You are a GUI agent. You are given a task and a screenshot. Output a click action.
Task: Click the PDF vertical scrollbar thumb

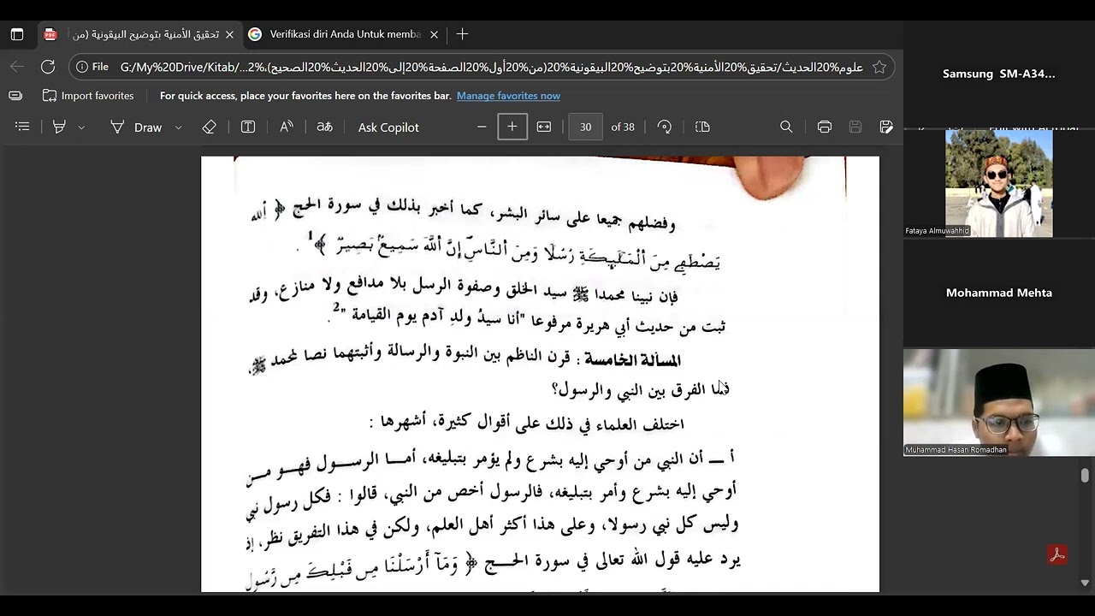1085,475
